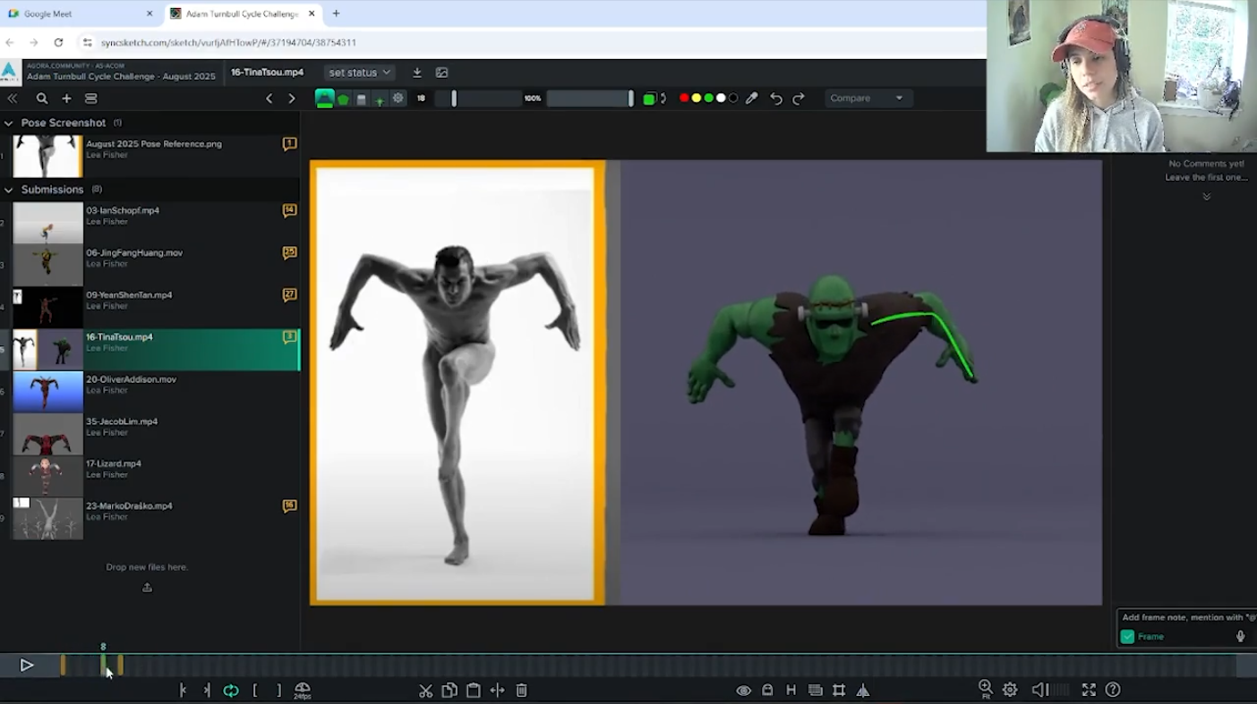Screen dimensions: 1257x704
Task: Toggle the Frame checkbox for notes
Action: click(x=1127, y=636)
